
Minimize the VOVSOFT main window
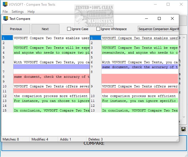pyautogui.click(x=155, y=4)
